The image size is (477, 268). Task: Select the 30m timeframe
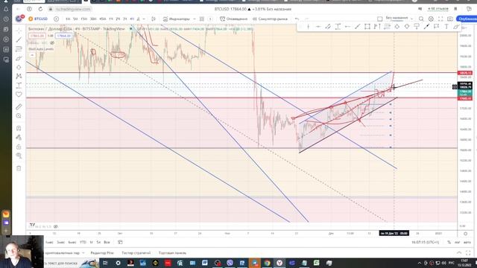pos(93,19)
